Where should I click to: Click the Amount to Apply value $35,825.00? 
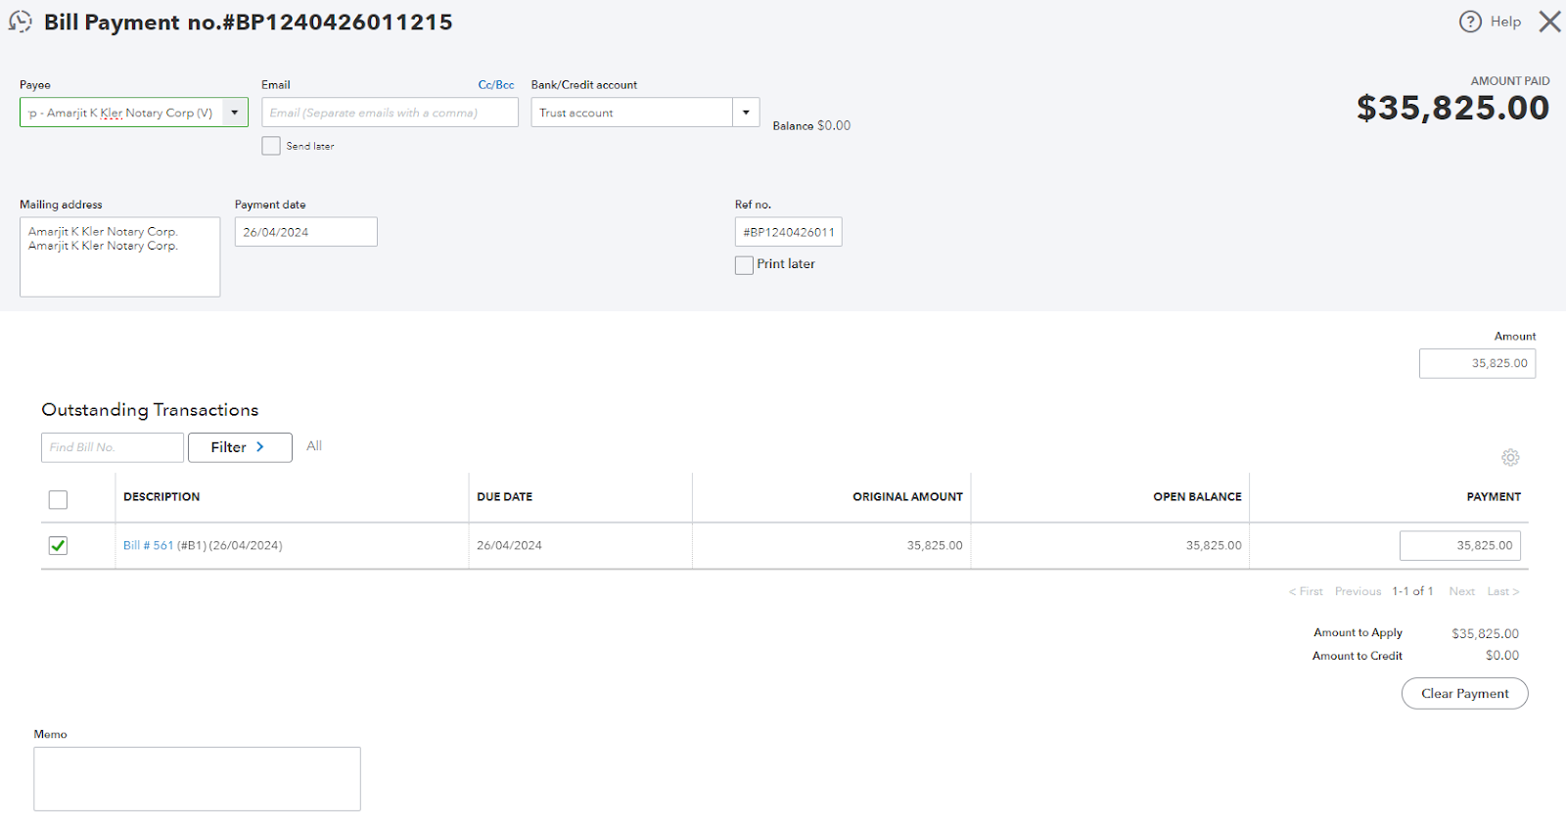tap(1485, 633)
